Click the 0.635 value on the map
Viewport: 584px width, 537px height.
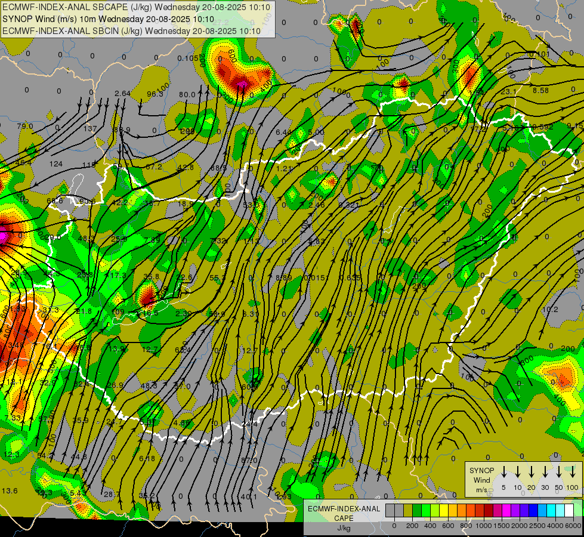pos(351,277)
